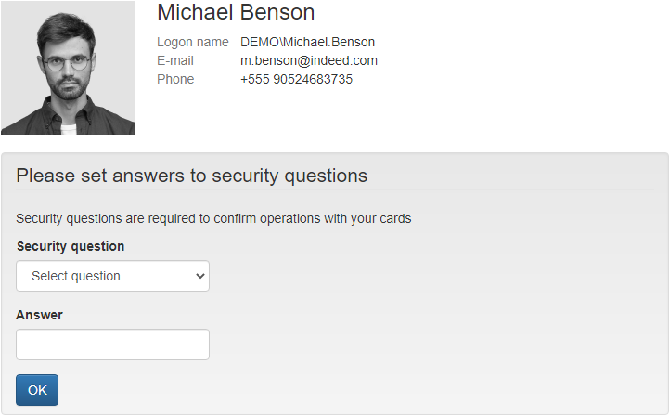This screenshot has width=669, height=416.
Task: Click the phone number +555 90524683735
Action: (x=296, y=79)
